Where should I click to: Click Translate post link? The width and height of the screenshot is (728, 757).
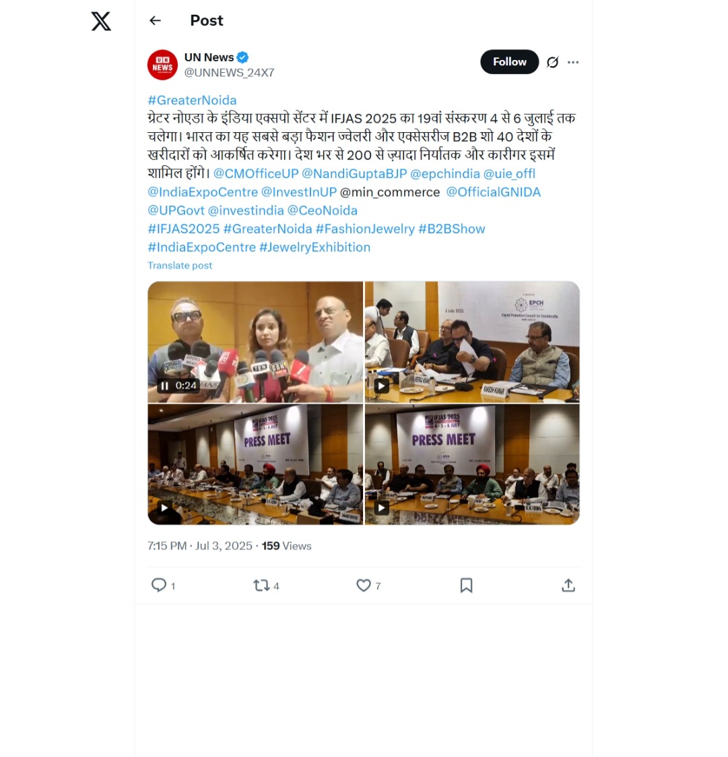[180, 266]
